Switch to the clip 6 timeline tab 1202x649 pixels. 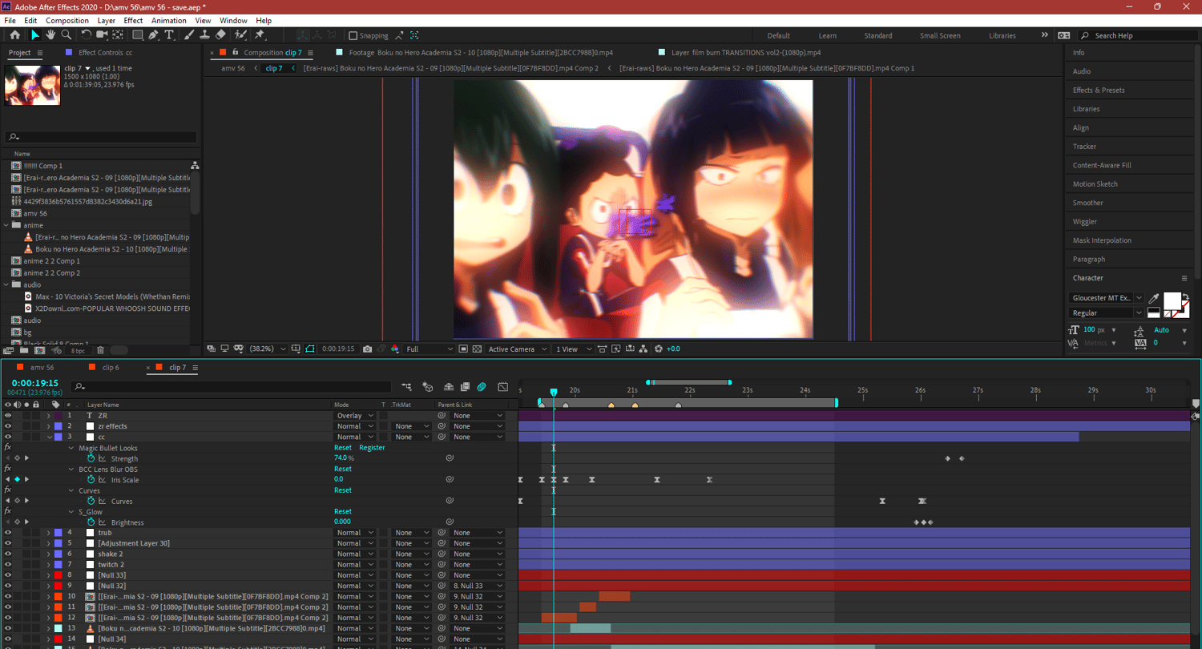111,368
